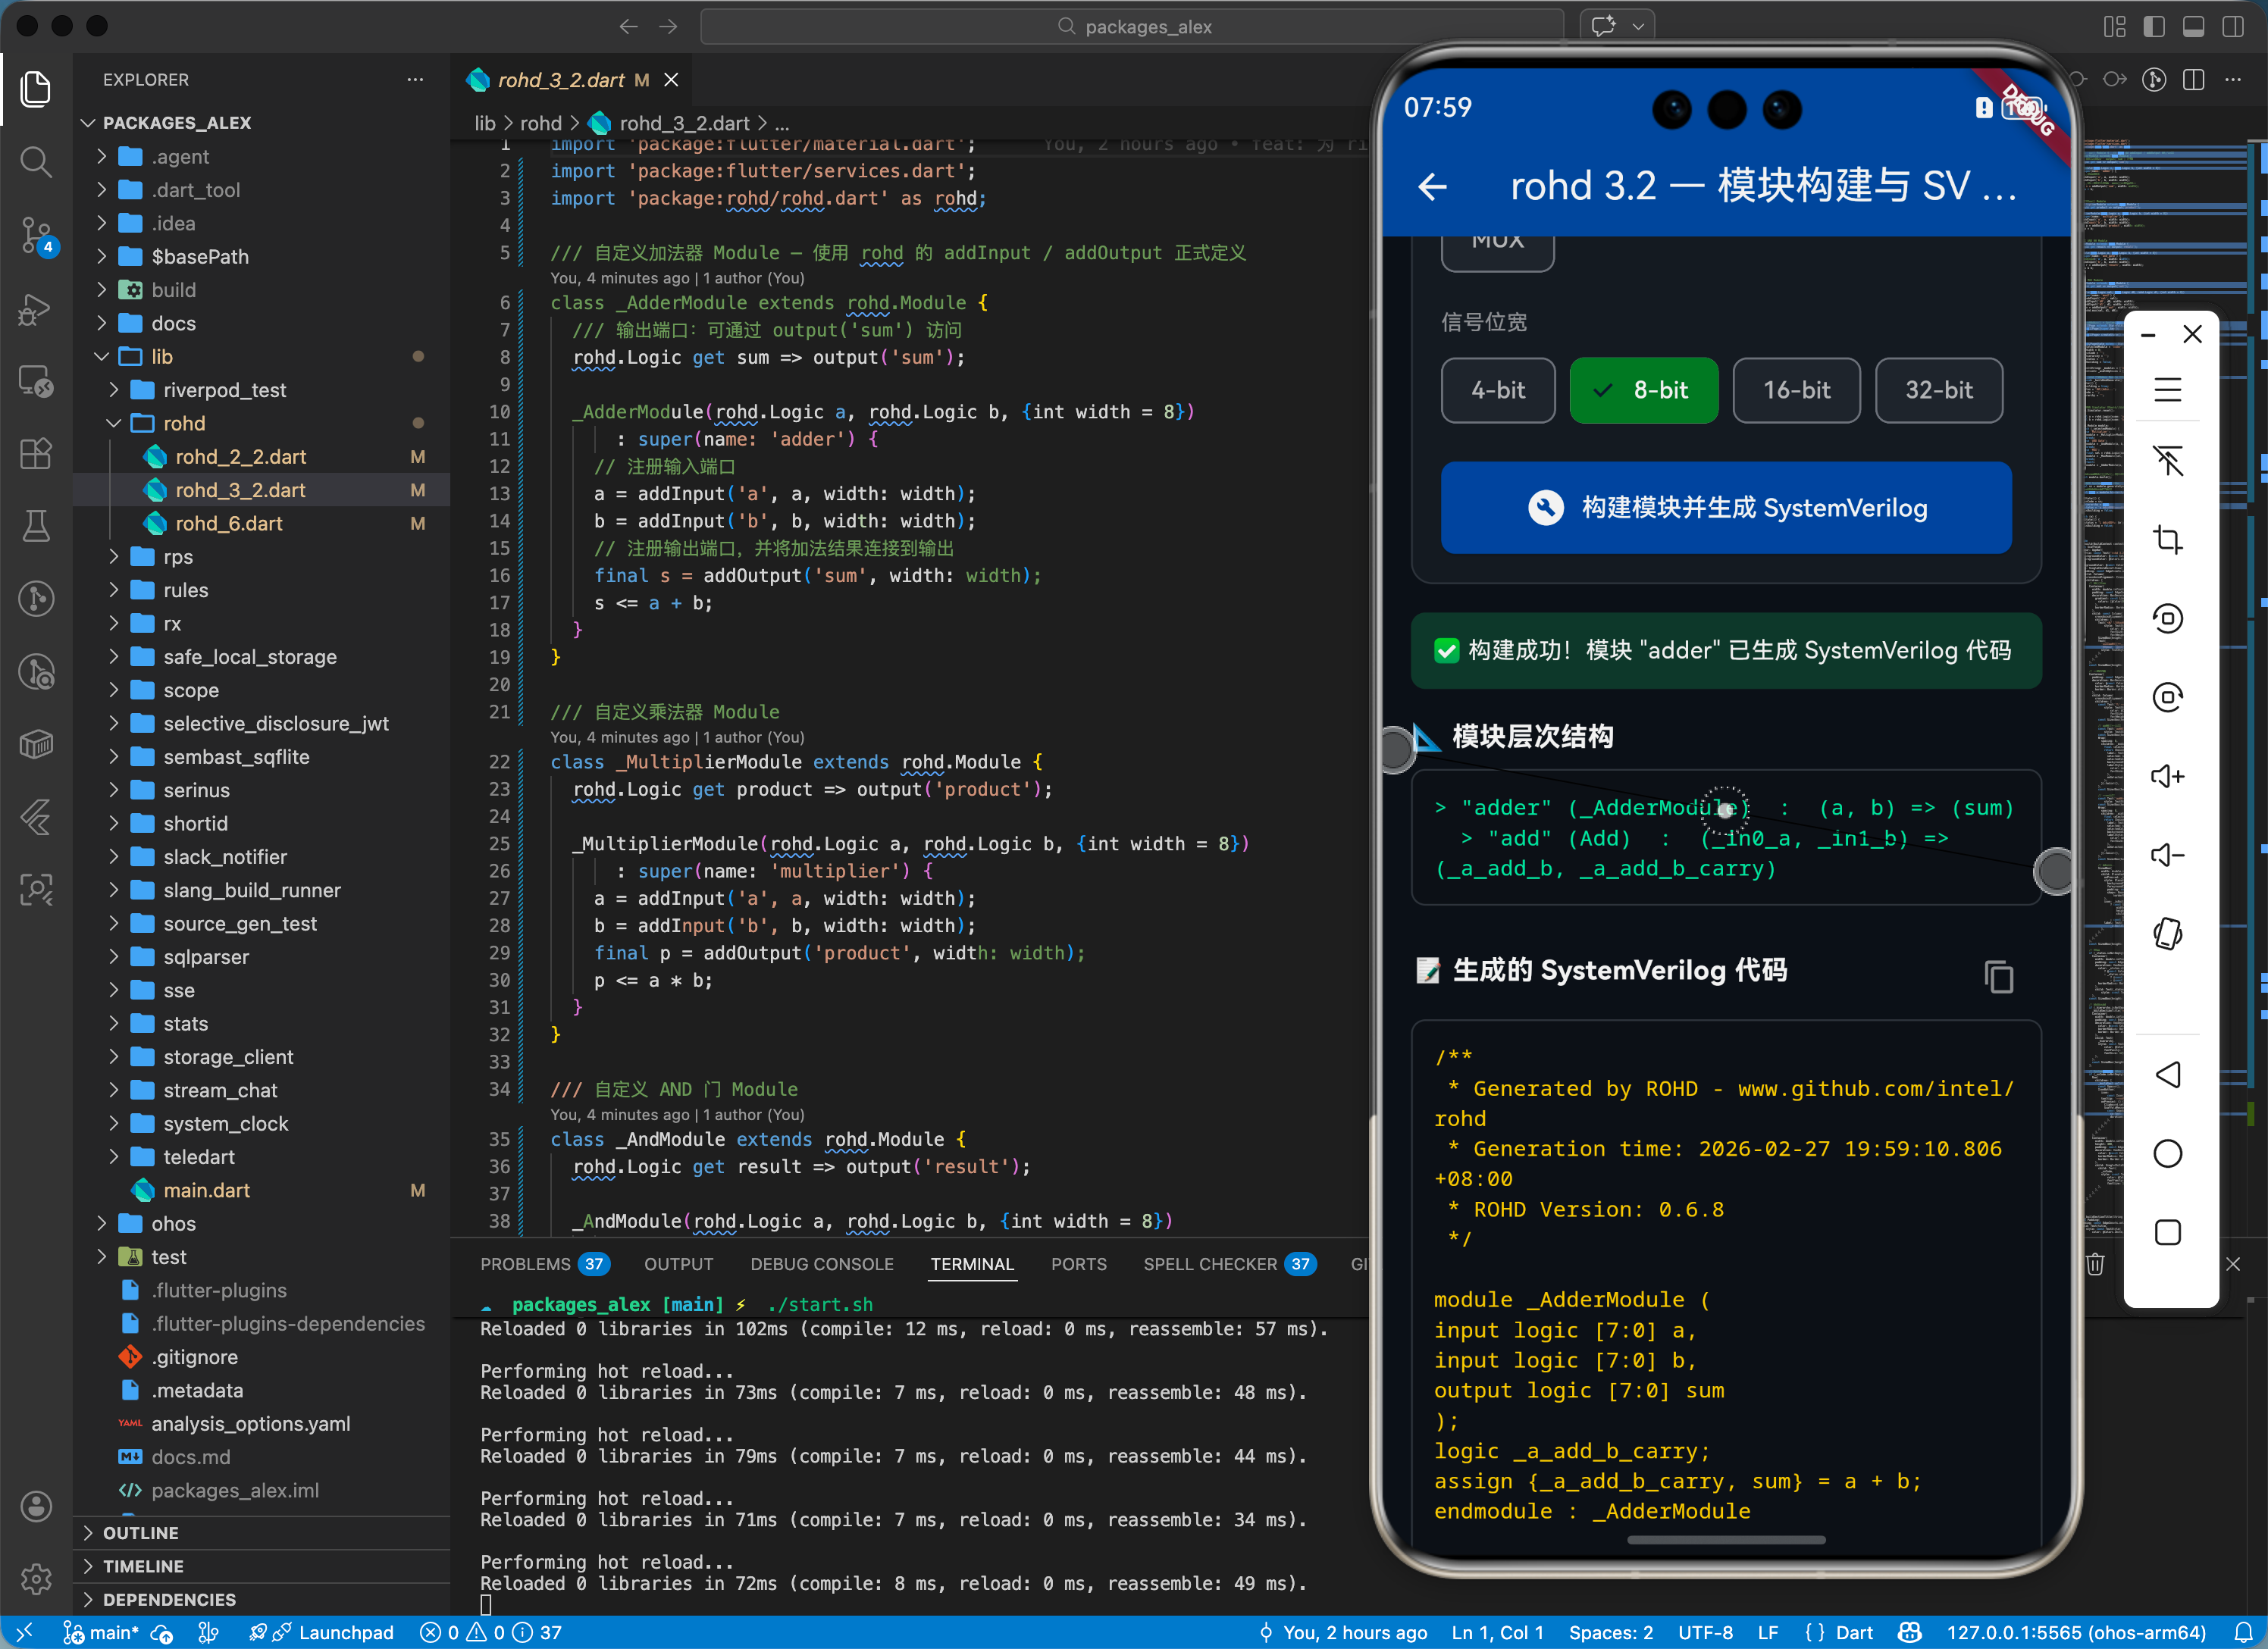Open rohd_6.dart in explorer

[x=229, y=523]
